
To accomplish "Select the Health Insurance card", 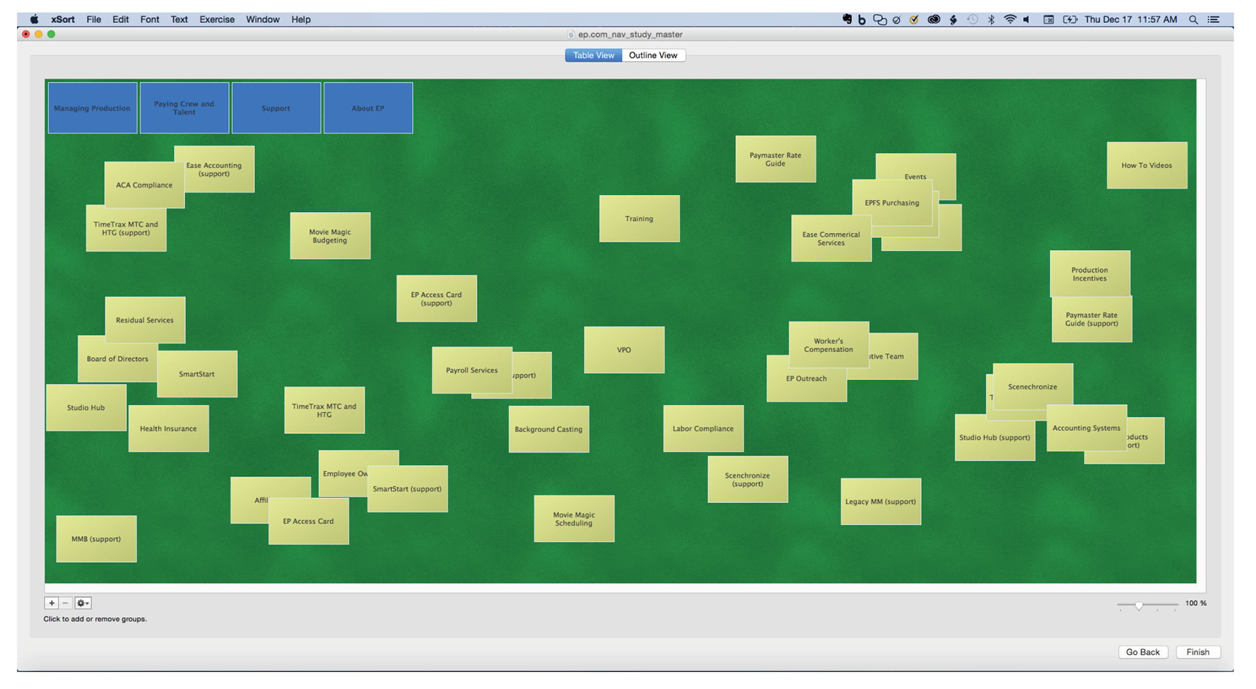I will coord(168,429).
